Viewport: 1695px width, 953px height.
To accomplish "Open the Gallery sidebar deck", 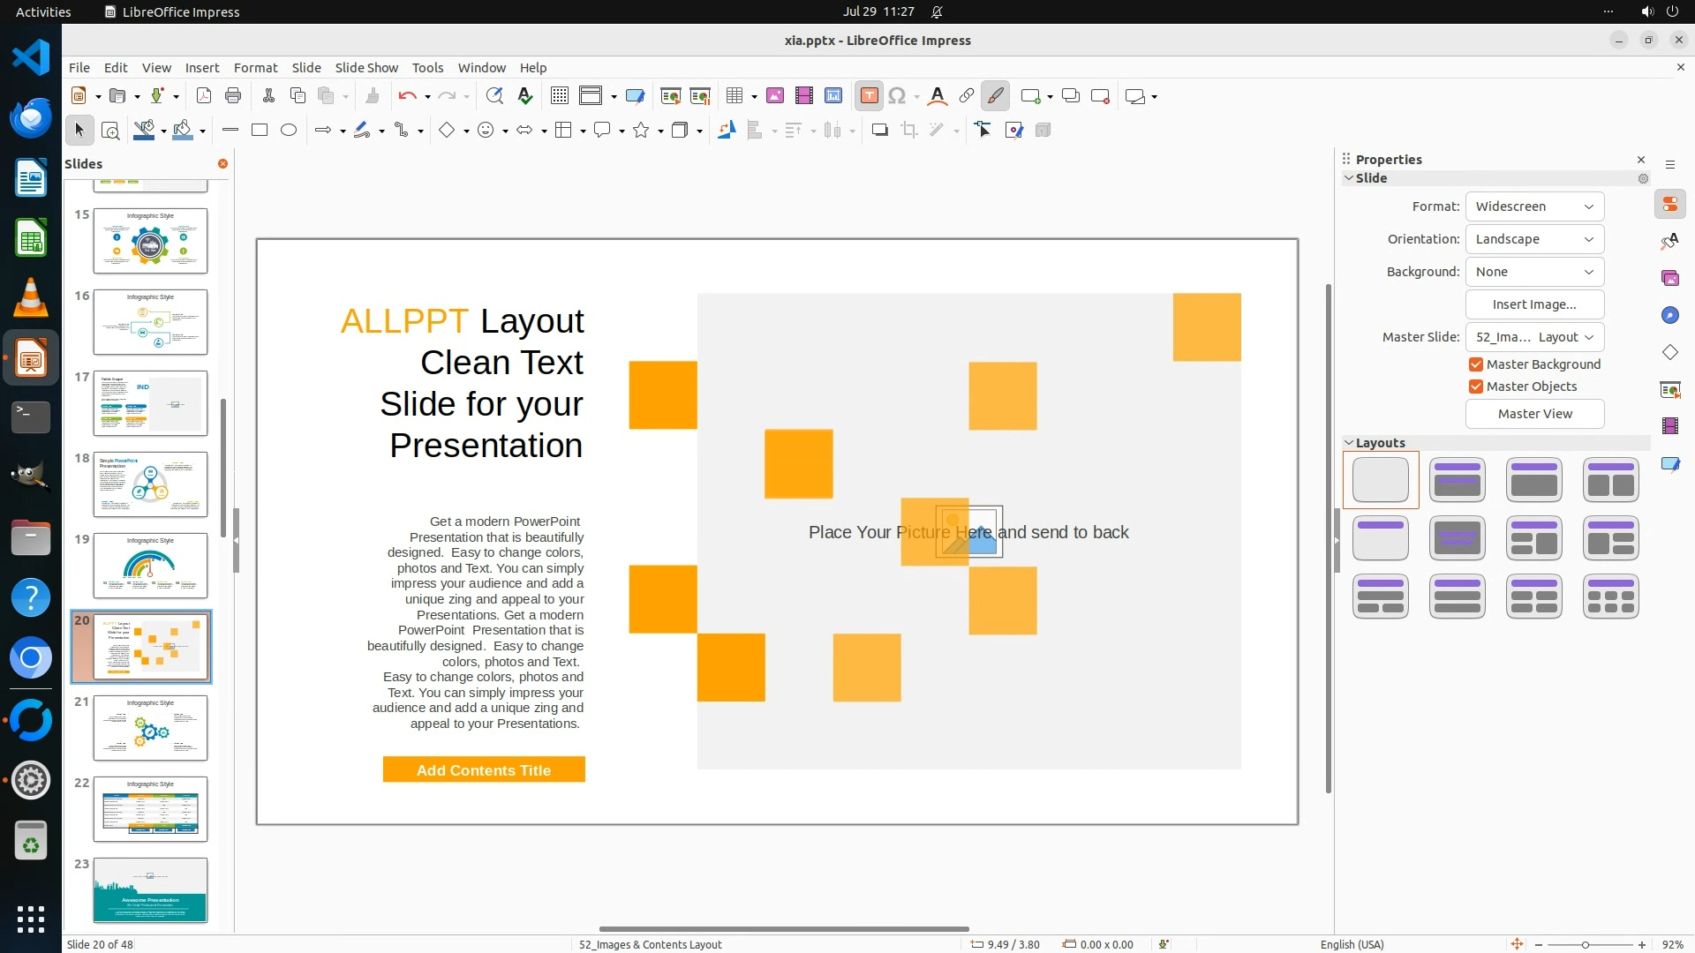I will pos(1669,278).
